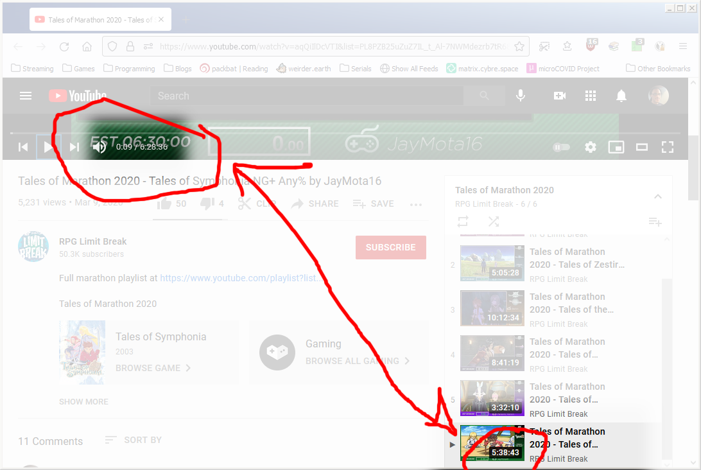Image resolution: width=701 pixels, height=470 pixels.
Task: Open playlist video with 10:12:34 thumbnail
Action: point(492,308)
